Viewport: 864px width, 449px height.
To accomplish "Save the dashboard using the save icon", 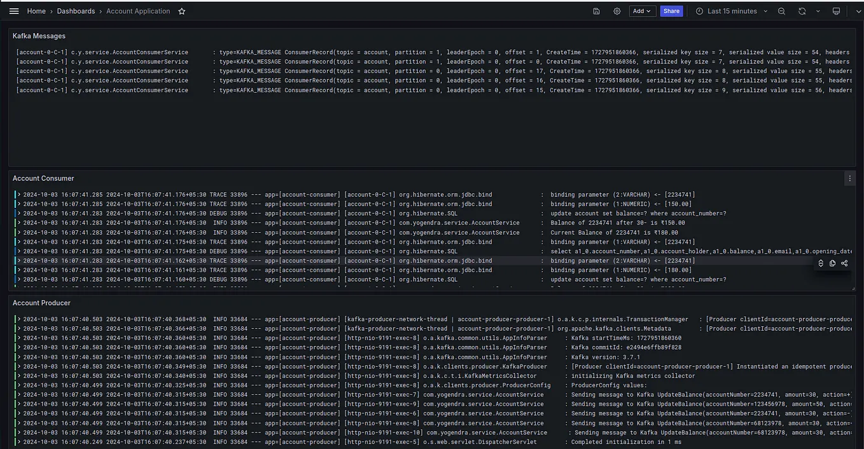I will pos(596,11).
